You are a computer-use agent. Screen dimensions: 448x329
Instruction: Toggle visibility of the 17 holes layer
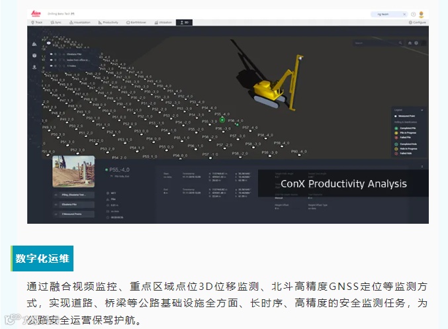click(52, 66)
